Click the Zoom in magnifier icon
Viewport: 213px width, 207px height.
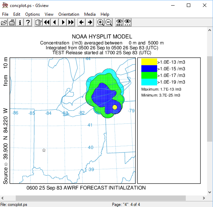click(x=100, y=22)
